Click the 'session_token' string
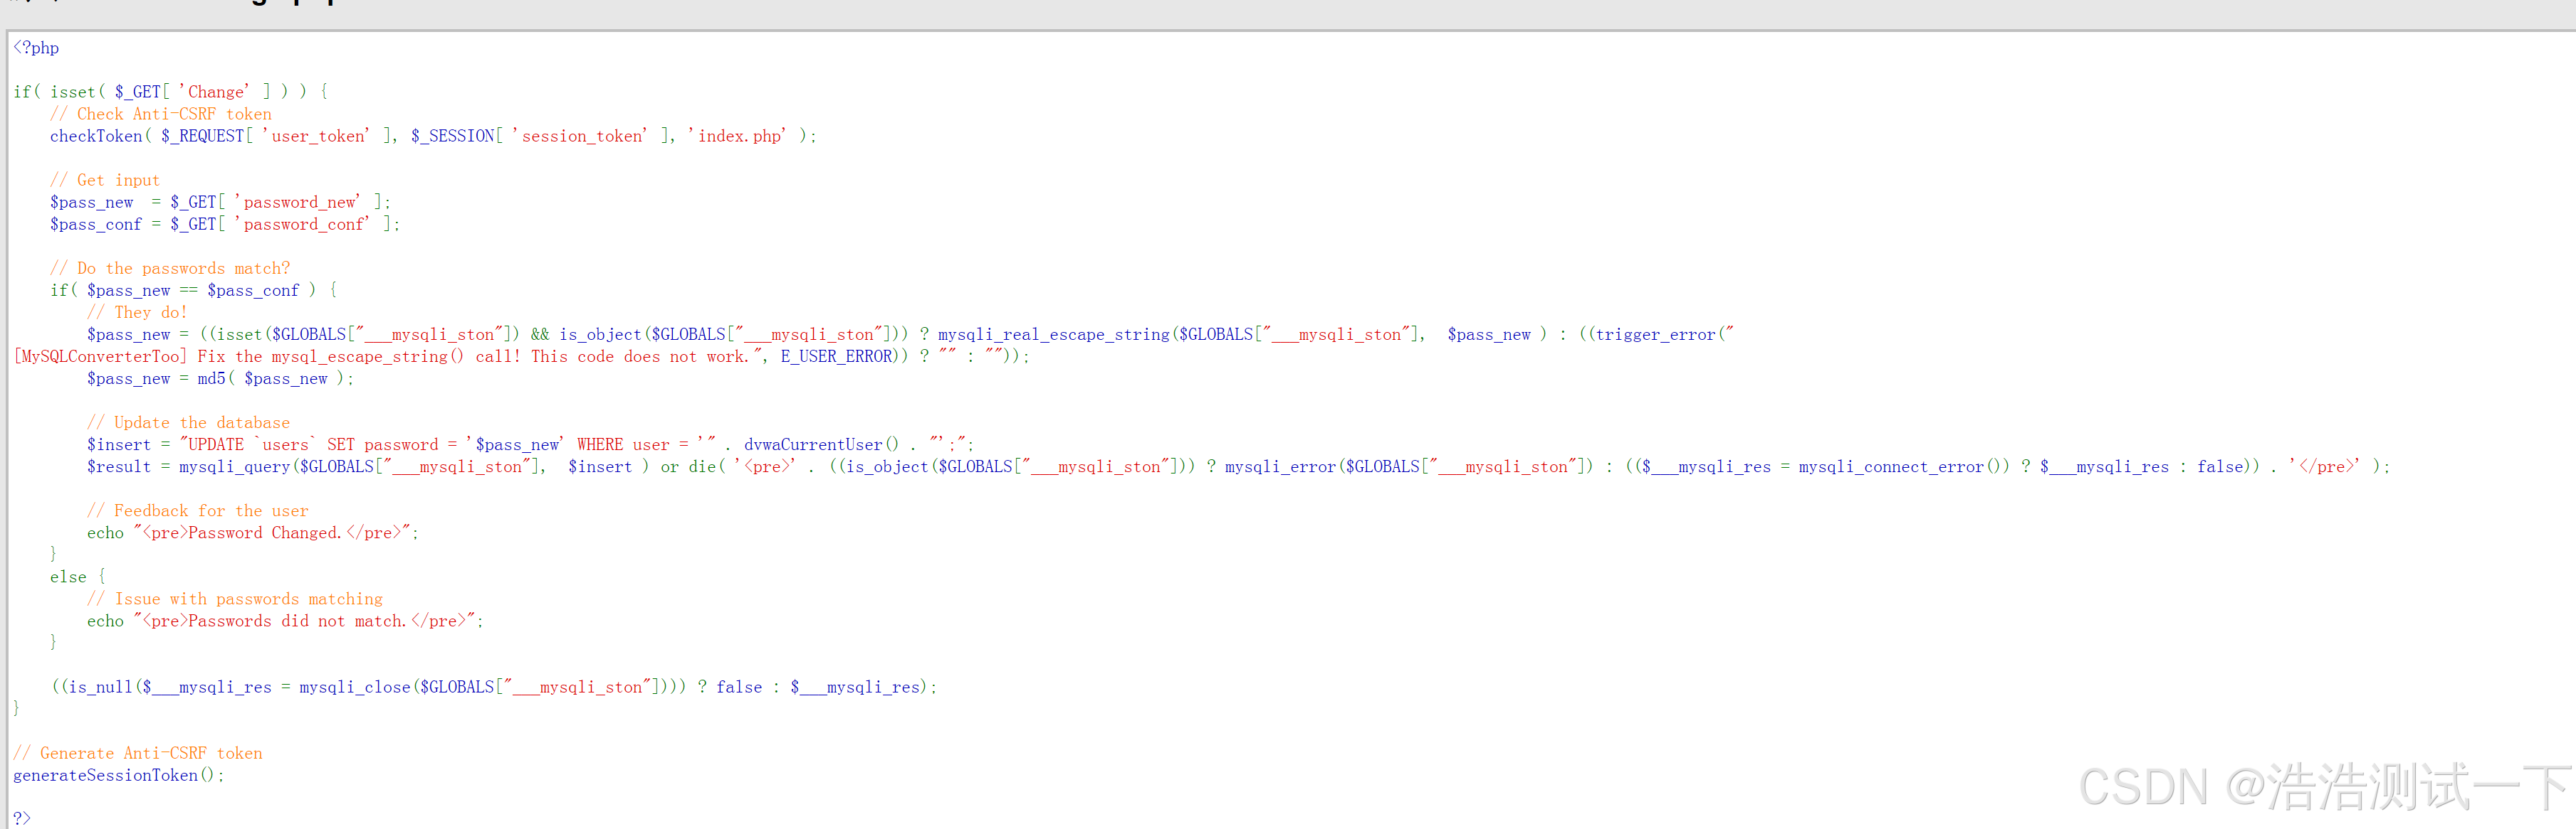This screenshot has height=829, width=2576. (581, 136)
